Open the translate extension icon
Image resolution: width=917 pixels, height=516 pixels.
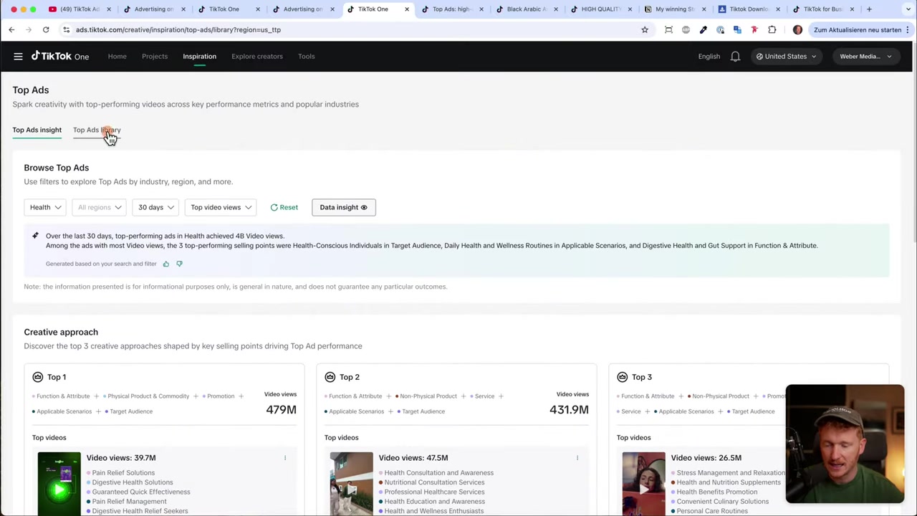(737, 29)
